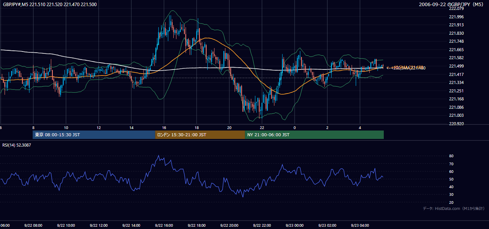Click the 9/23 00:00 time axis label
489x229 pixels.
pos(295,226)
